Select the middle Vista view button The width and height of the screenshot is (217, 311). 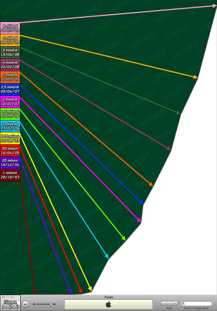coord(169,303)
